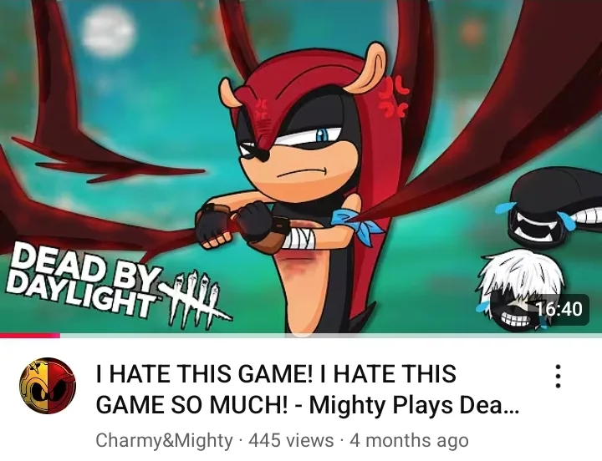The width and height of the screenshot is (602, 461).
Task: Click the character's black gloved fists
Action: click(x=236, y=226)
